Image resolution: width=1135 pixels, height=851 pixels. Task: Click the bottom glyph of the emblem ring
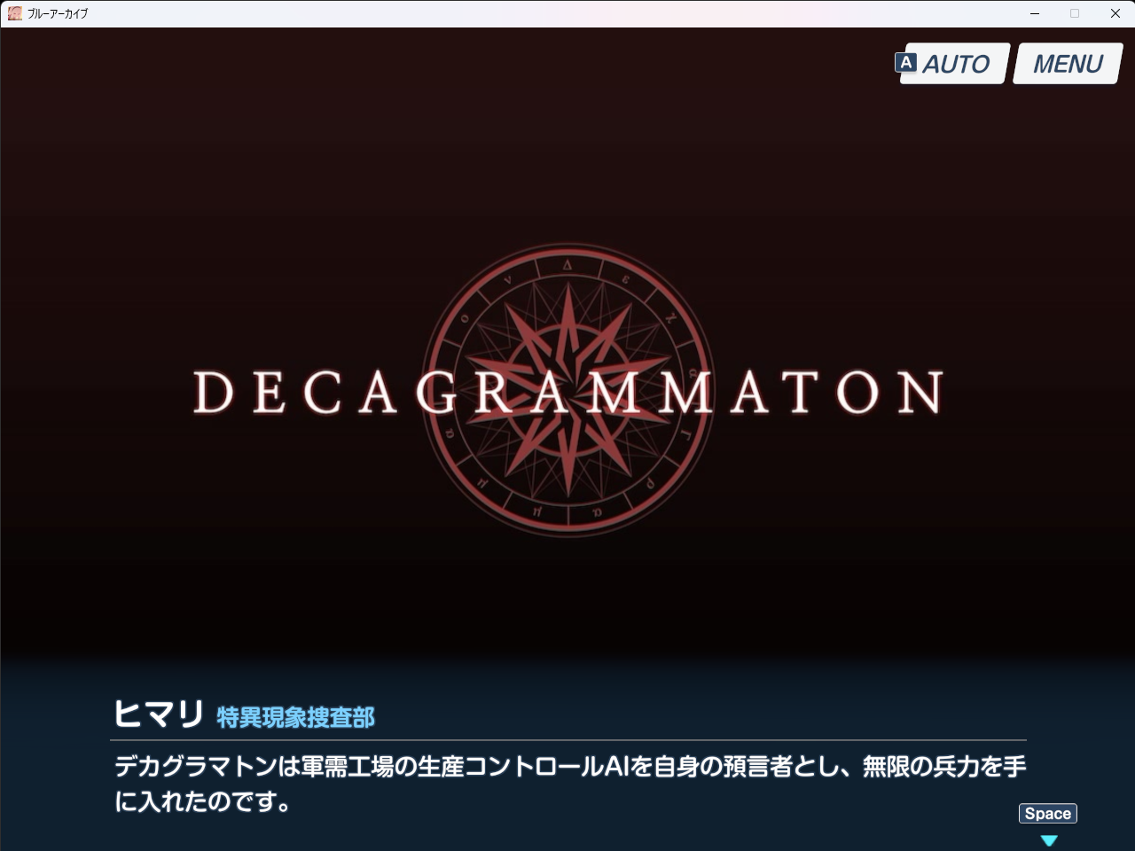pos(567,515)
